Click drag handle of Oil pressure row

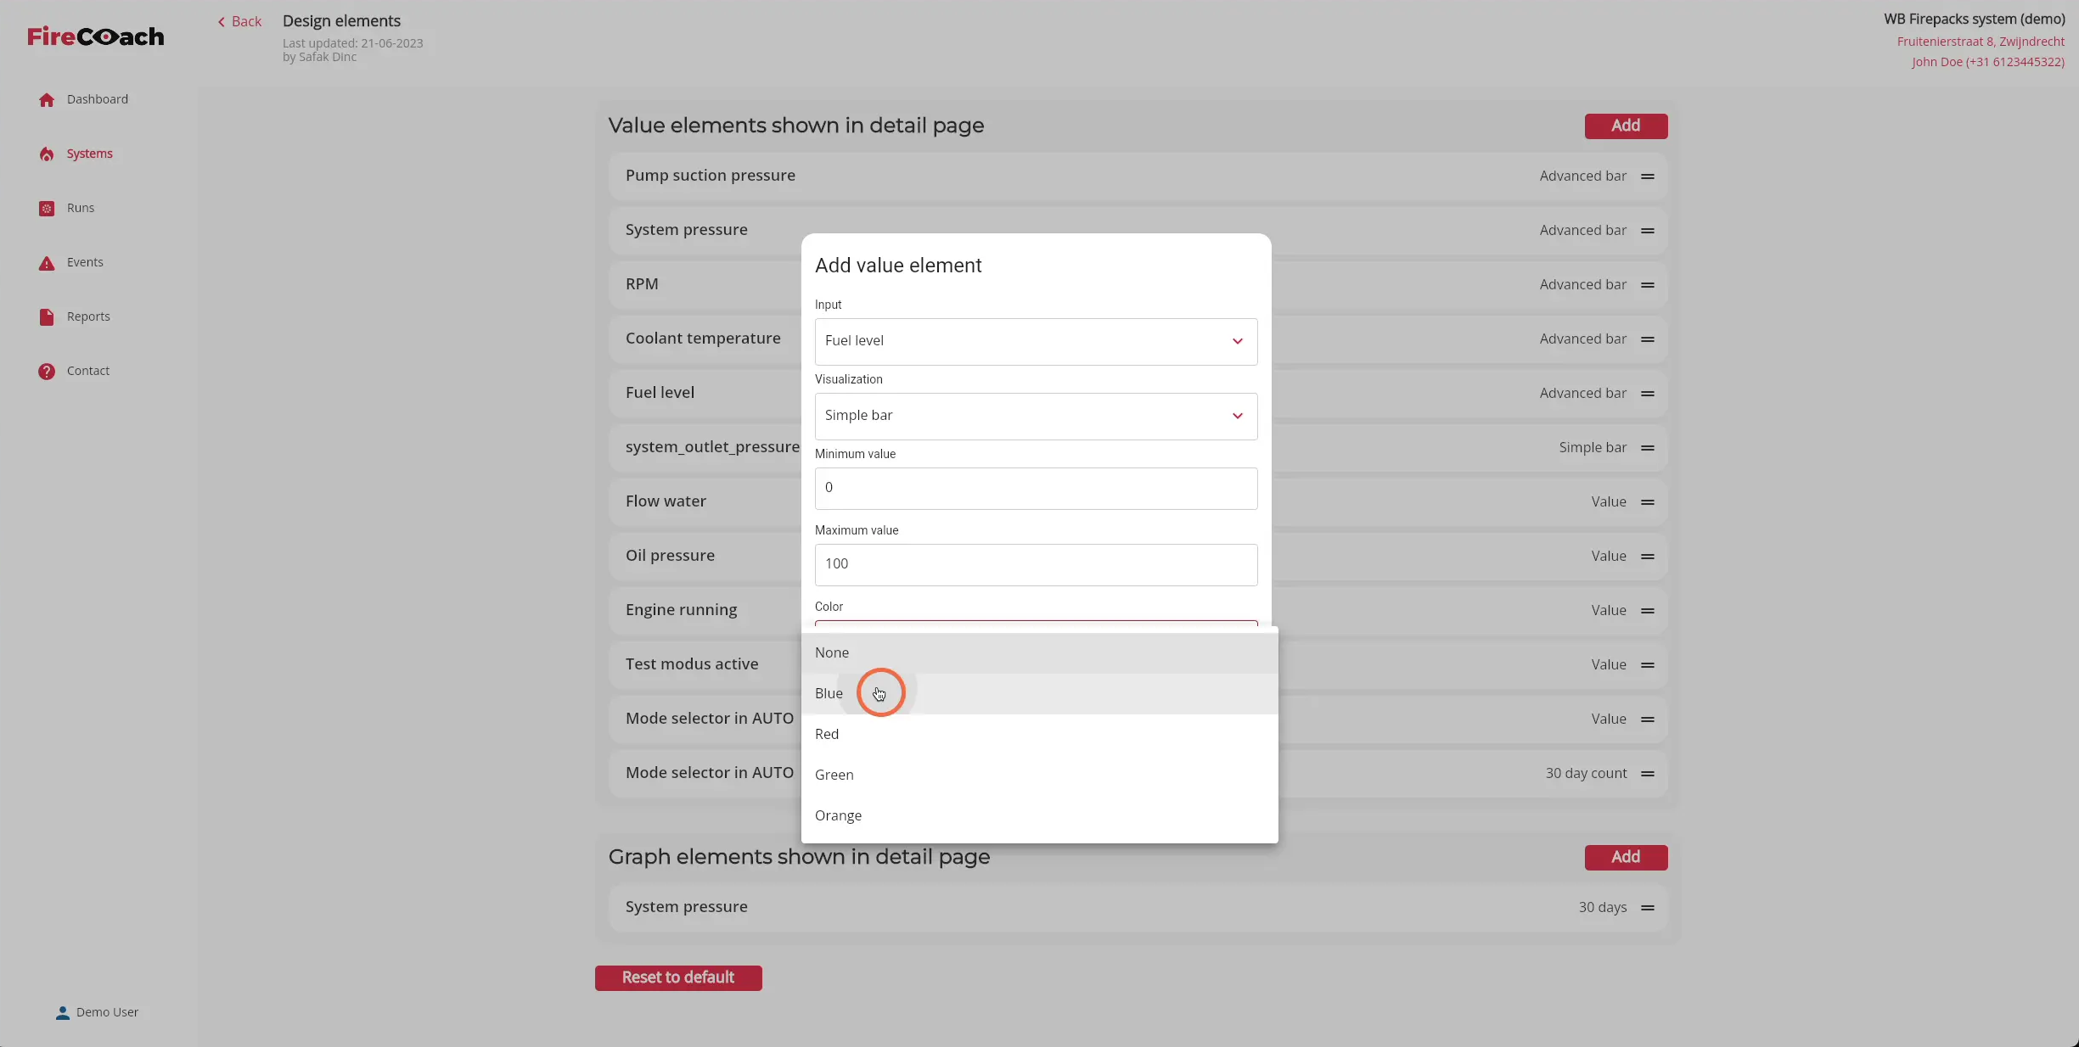(x=1648, y=557)
